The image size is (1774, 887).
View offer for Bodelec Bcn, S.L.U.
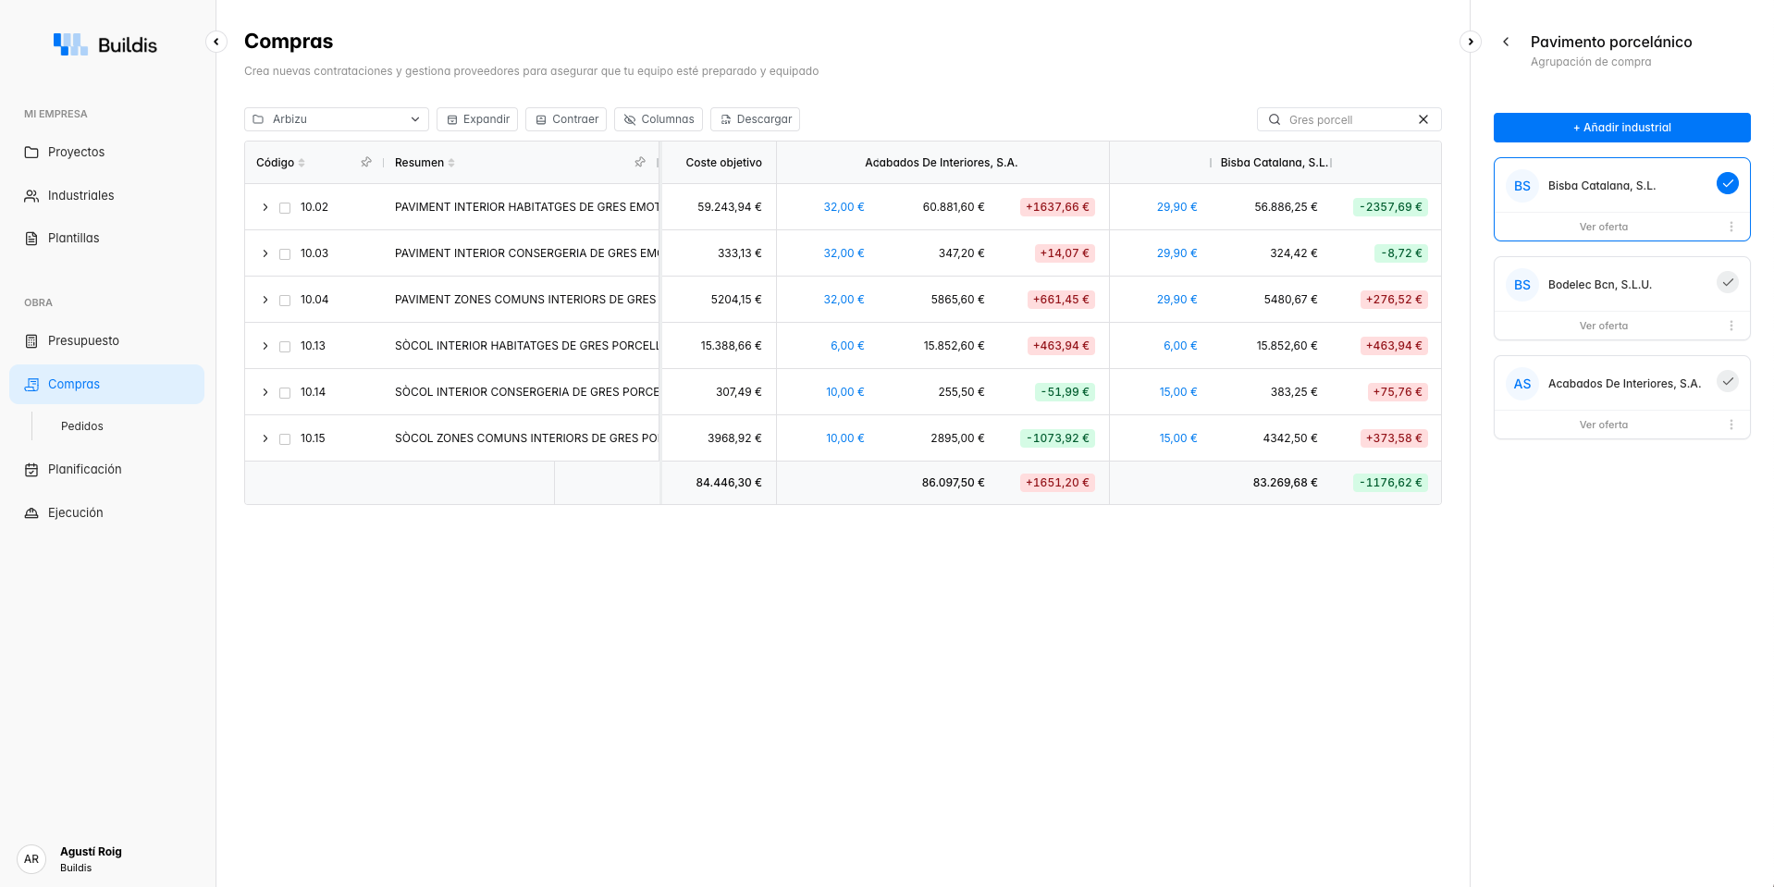1604,326
